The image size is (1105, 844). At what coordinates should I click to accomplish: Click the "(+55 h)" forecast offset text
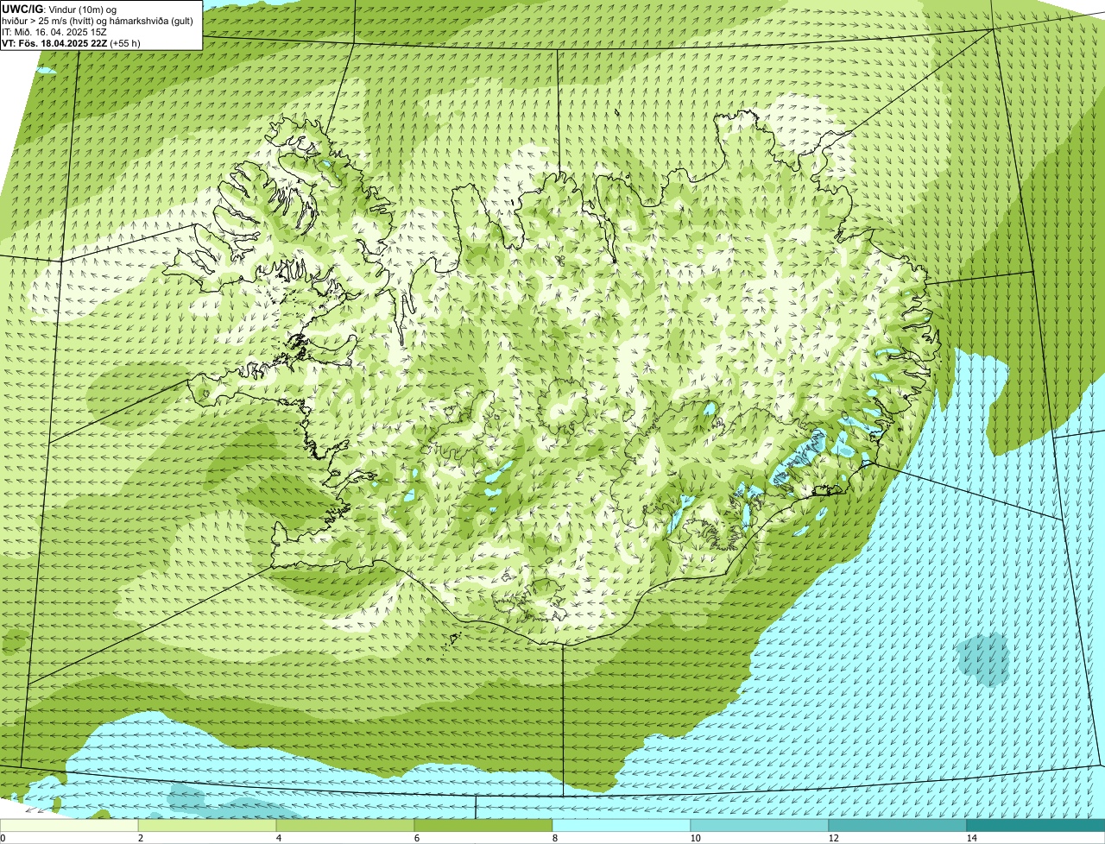[x=125, y=43]
